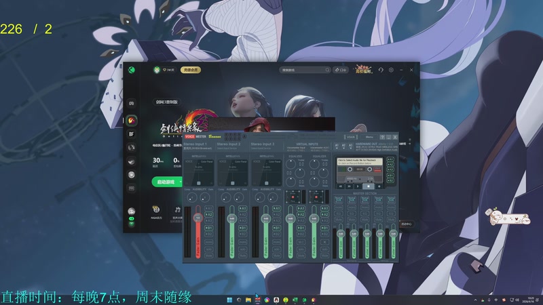Play the Voicemeeter cassette recorder
543x305 pixels.
click(x=358, y=186)
